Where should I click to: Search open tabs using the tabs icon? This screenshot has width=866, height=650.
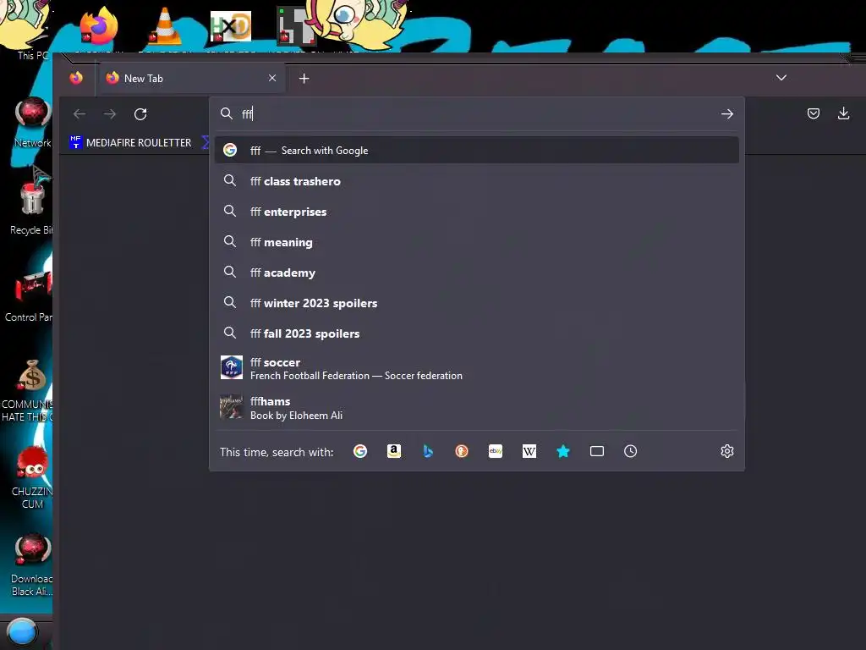[x=596, y=452]
